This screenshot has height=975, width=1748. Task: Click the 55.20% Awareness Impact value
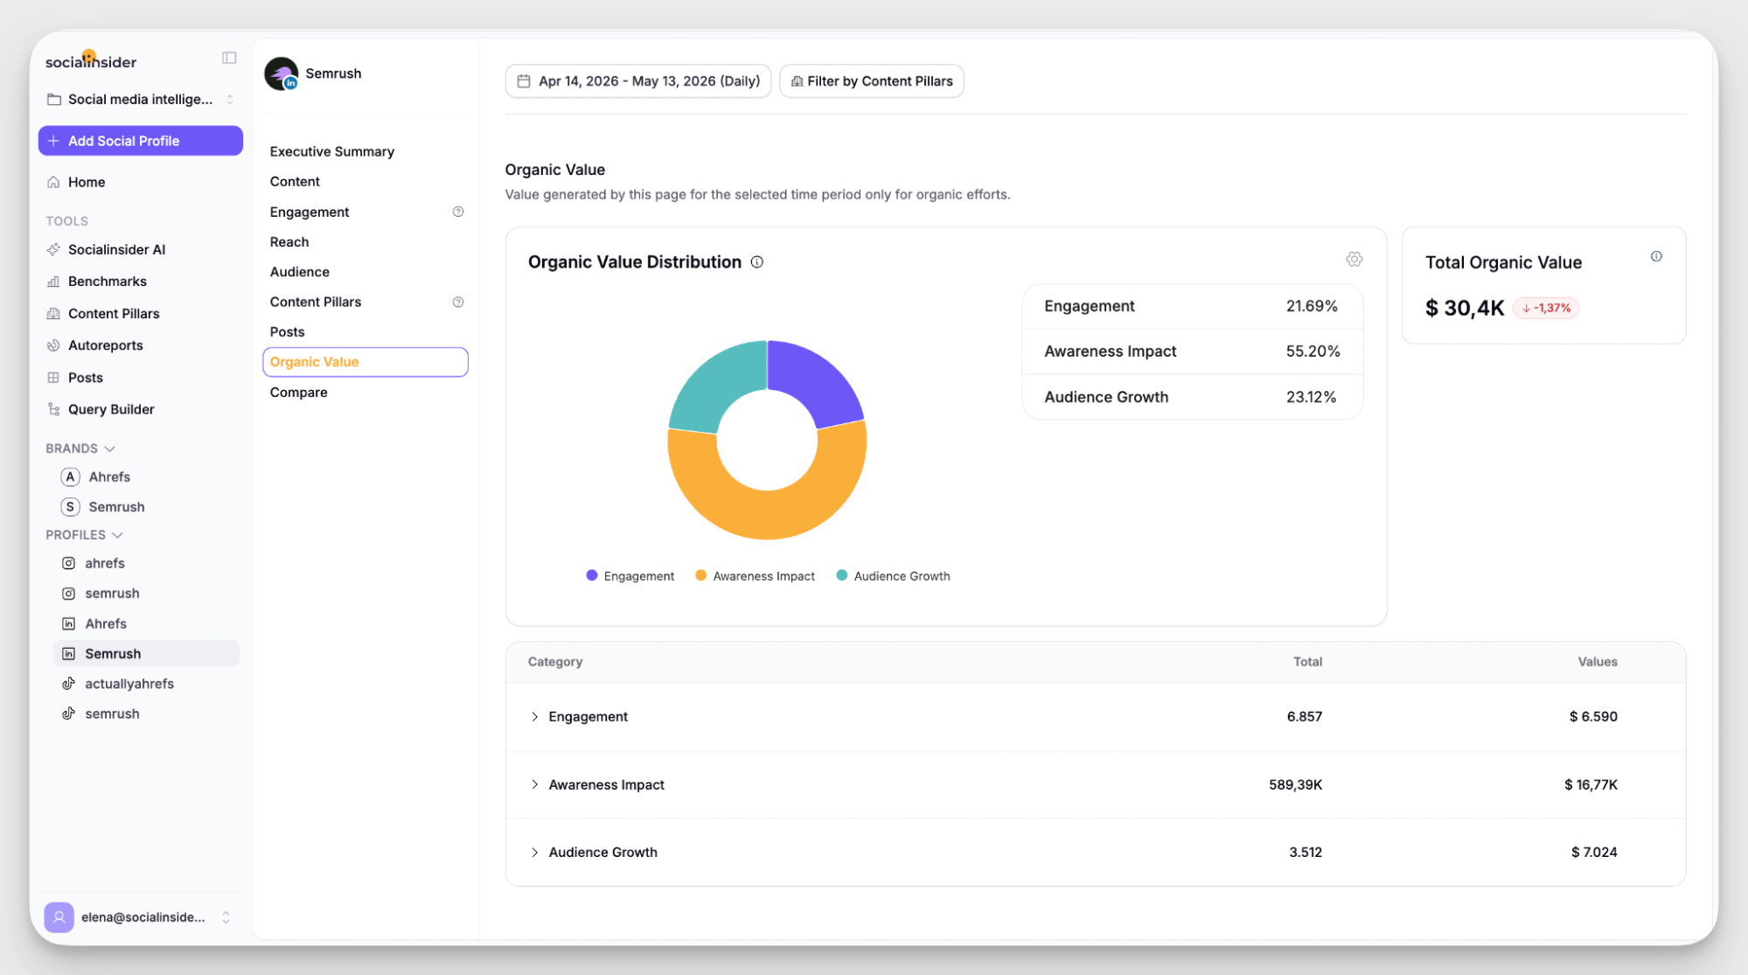point(1313,352)
